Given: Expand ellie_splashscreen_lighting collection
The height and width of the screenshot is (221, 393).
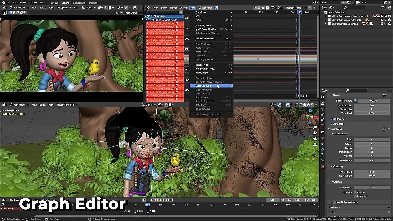Looking at the screenshot, I should (x=326, y=24).
